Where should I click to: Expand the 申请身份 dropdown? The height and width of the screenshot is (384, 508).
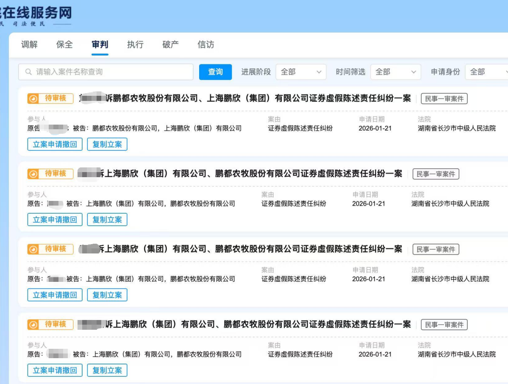click(486, 72)
